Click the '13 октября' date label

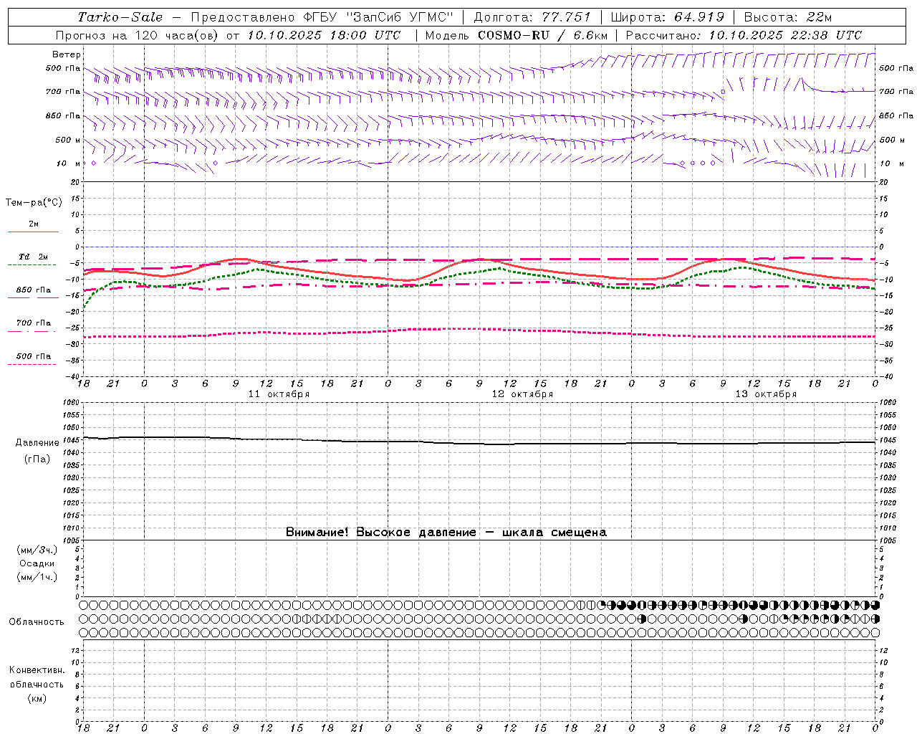pyautogui.click(x=766, y=394)
